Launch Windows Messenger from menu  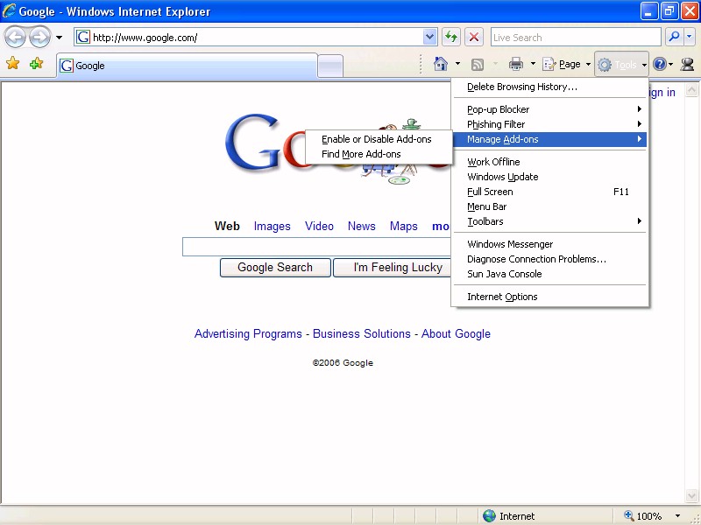[550, 244]
